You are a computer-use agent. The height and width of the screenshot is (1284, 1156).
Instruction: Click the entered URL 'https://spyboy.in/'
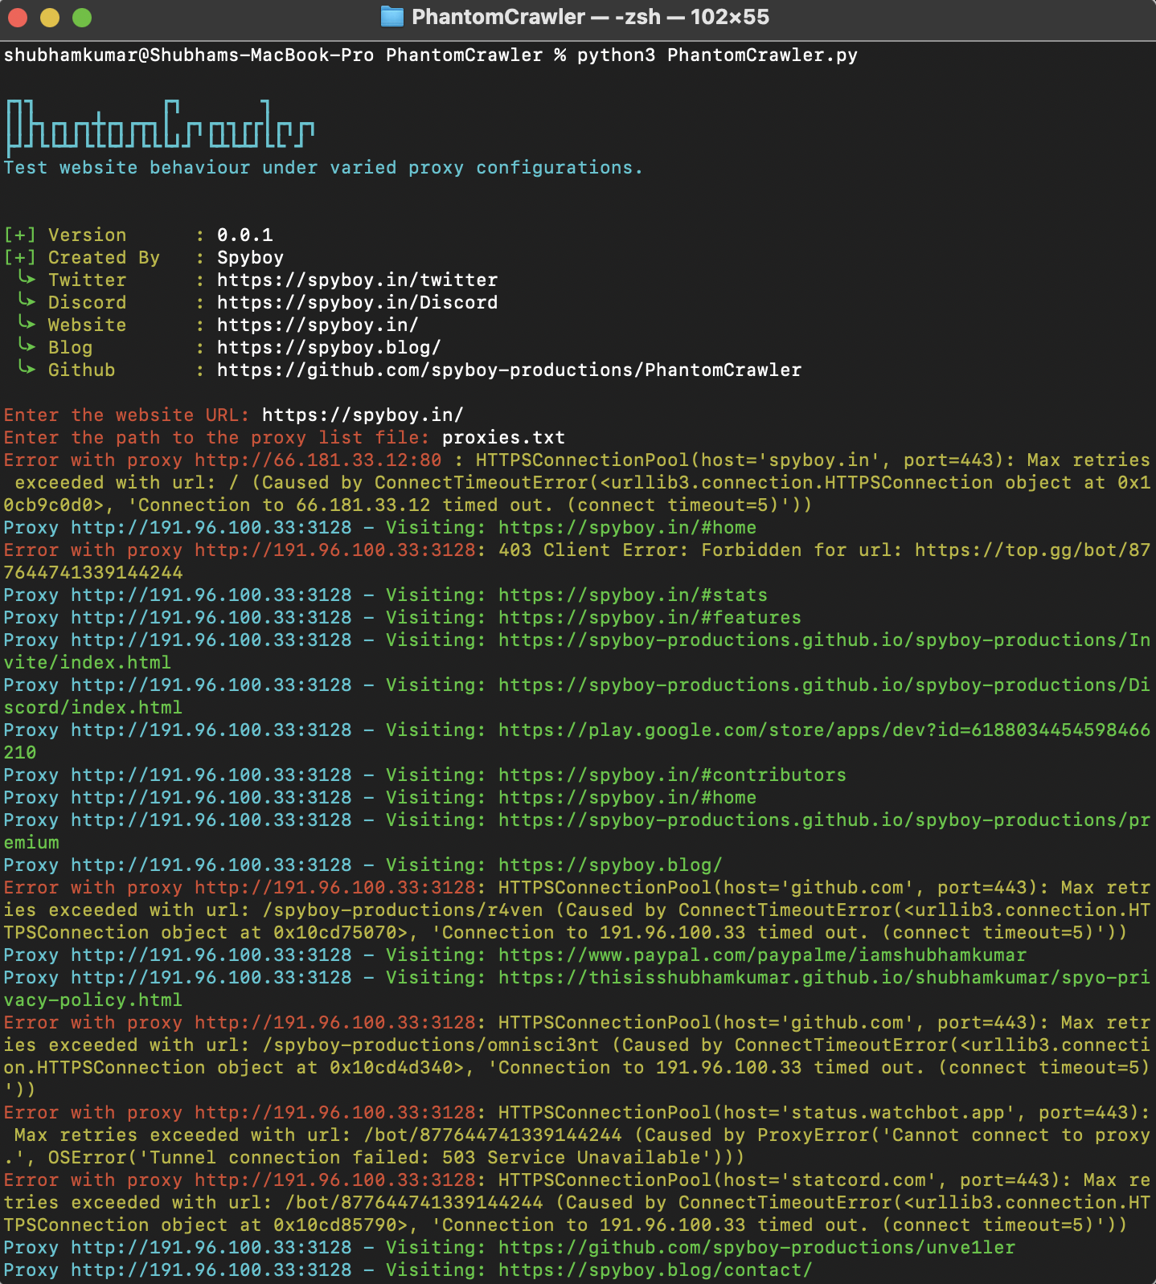pyautogui.click(x=363, y=415)
